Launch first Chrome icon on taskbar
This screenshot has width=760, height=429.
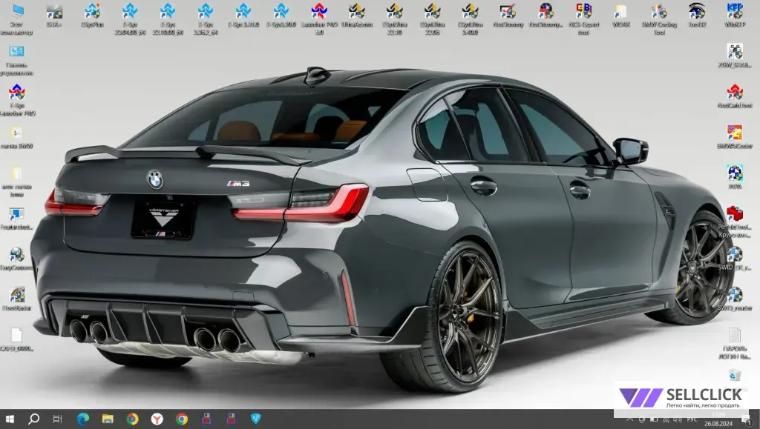coord(132,419)
